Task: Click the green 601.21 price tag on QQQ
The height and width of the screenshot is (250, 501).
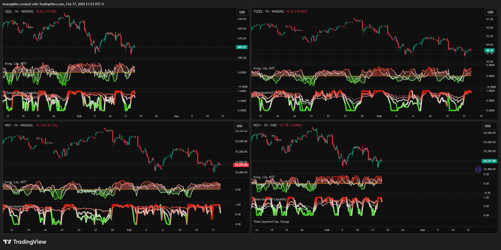Action: 242,47
